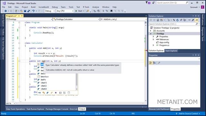Toggle the IntelliSense class filter icon
206x116 pixels.
[43, 93]
